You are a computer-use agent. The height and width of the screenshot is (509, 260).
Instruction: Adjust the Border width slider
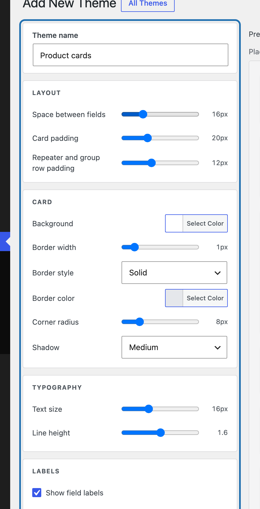[x=160, y=247]
